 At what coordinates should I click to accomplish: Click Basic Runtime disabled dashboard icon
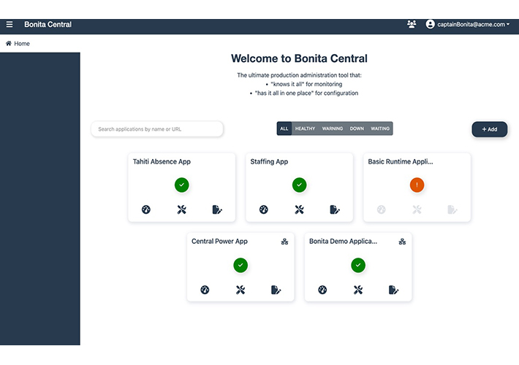(x=382, y=210)
